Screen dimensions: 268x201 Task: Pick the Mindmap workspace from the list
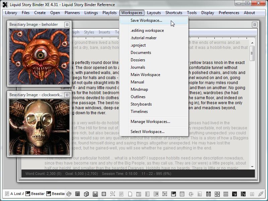pyautogui.click(x=139, y=89)
